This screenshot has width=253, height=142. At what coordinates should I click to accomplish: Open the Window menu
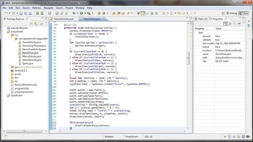[80, 8]
